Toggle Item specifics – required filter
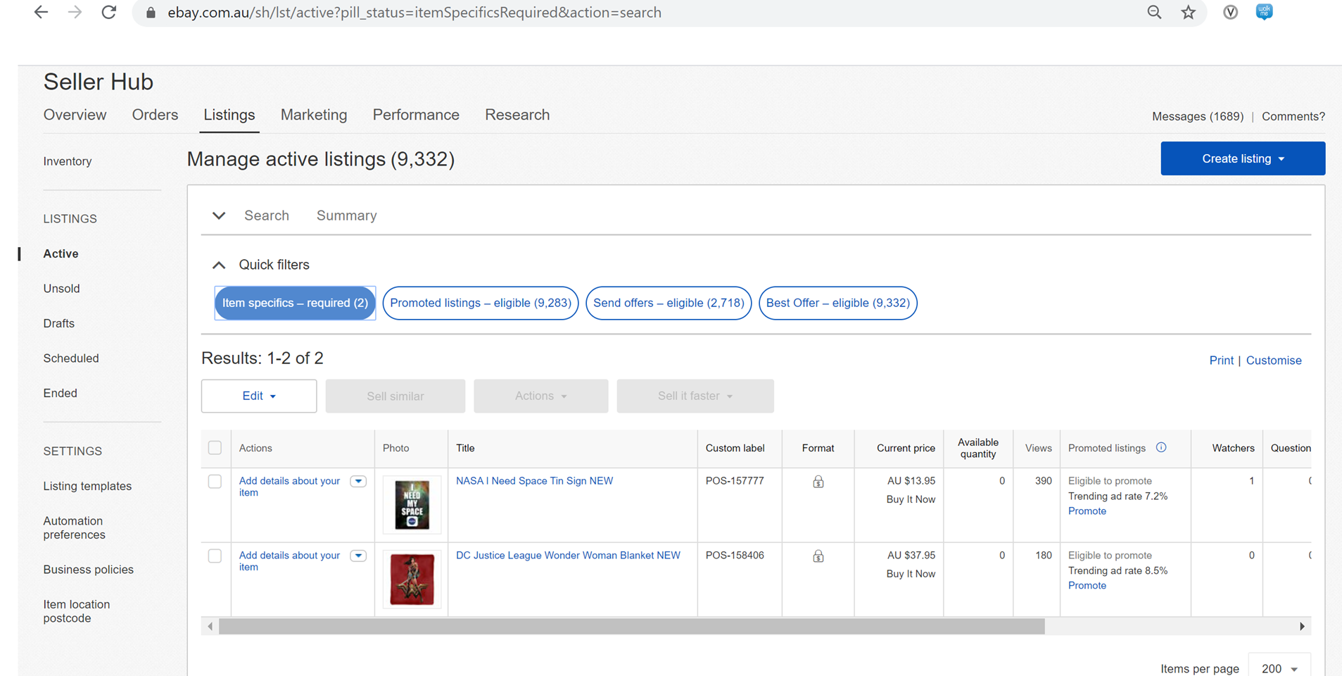1342x676 pixels. tap(295, 303)
